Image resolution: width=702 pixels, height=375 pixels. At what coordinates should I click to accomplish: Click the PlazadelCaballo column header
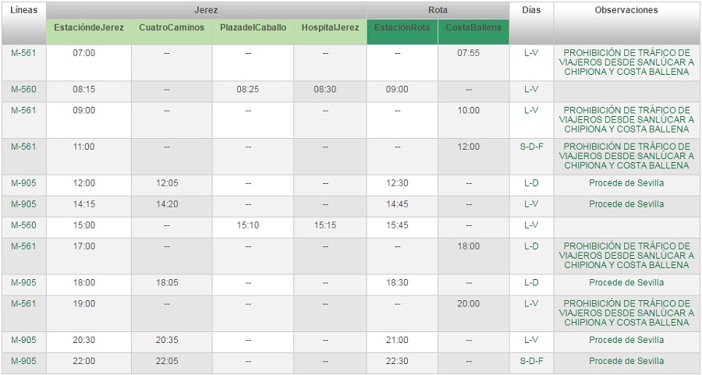click(x=253, y=28)
